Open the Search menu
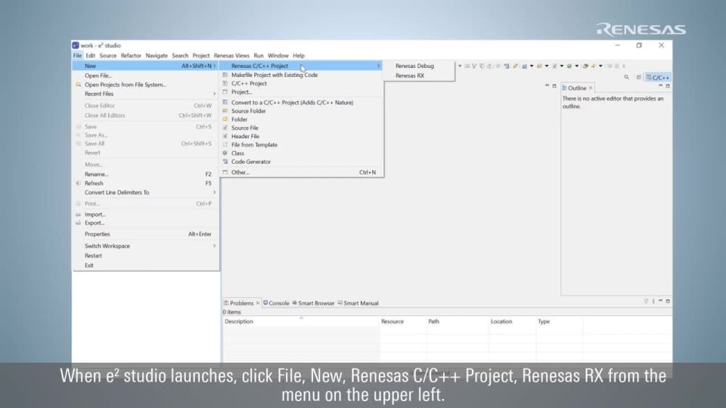Image resolution: width=726 pixels, height=408 pixels. pos(180,55)
